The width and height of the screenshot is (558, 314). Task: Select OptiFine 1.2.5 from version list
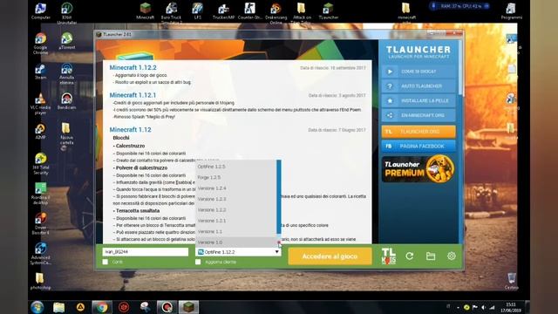(236, 167)
